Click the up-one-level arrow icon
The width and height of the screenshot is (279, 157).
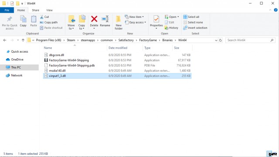(23, 40)
